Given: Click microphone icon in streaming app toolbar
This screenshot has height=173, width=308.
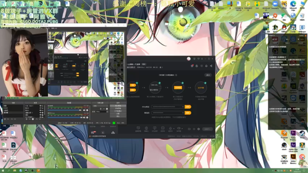Looking at the screenshot, I should 170,128.
